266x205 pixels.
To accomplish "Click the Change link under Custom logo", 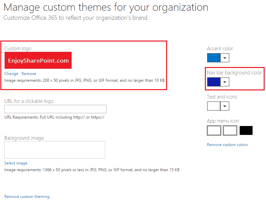I will click(11, 74).
